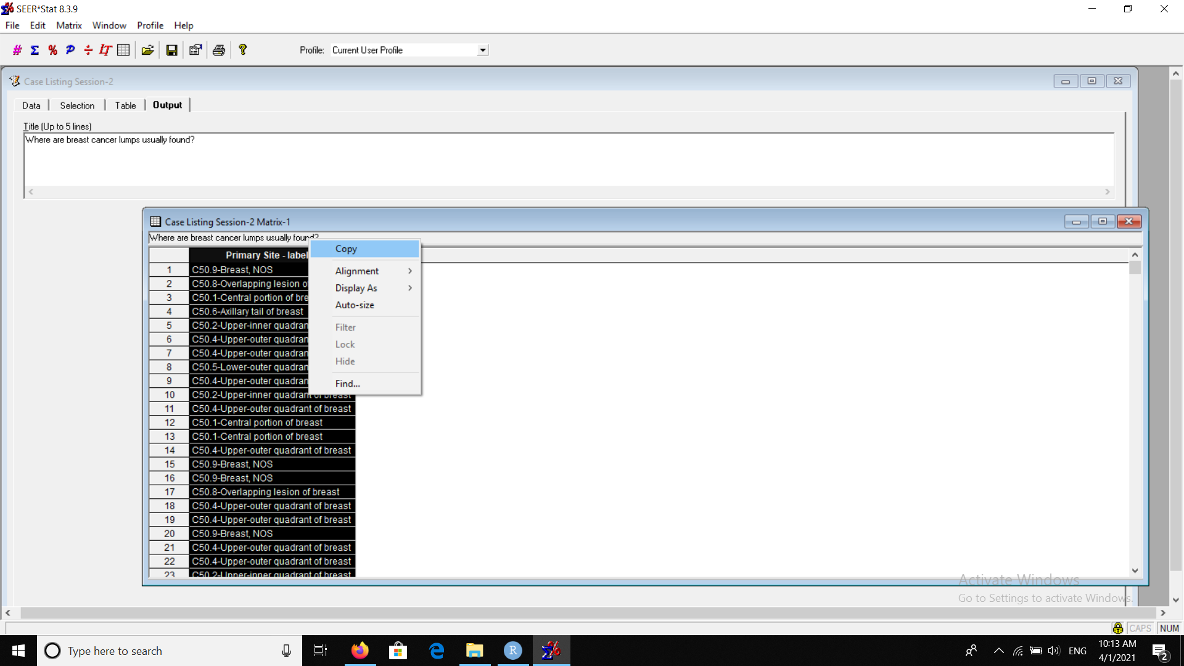Save session with the floppy disk icon
This screenshot has width=1184, height=666.
pyautogui.click(x=171, y=50)
